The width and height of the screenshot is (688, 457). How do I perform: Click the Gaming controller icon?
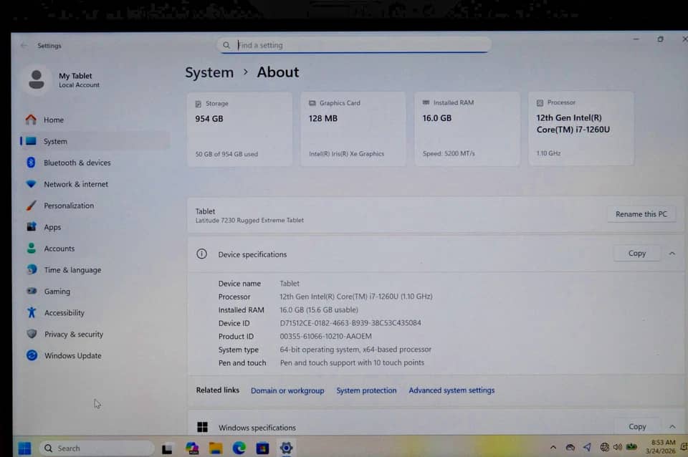tap(32, 291)
